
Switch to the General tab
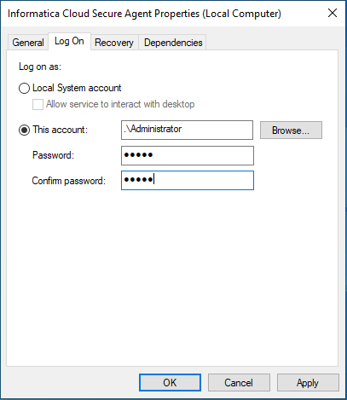pyautogui.click(x=28, y=43)
